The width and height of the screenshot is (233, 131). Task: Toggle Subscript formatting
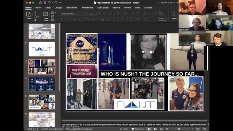pos(83,19)
